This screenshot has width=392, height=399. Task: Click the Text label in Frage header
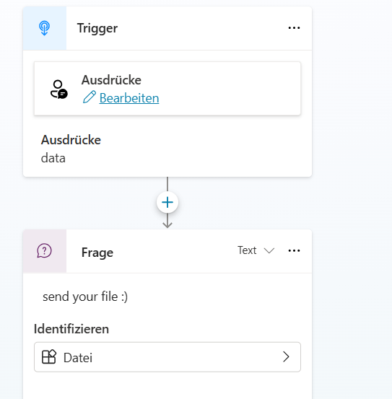pos(247,250)
